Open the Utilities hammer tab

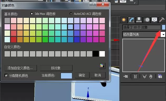pos(162,20)
